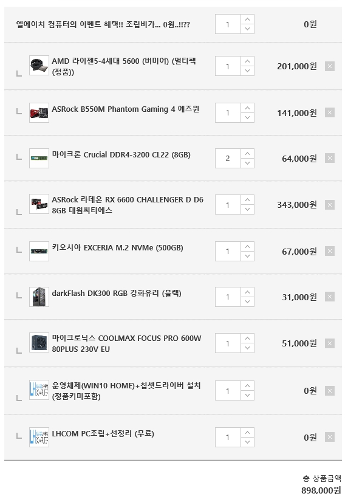Remove the EXCERIA M.2 NVMe SSD item

click(329, 251)
